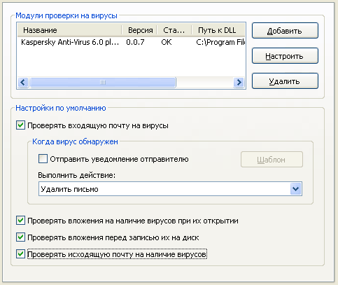Click the Название column header
Viewport: 338px width, 285px height.
pos(69,30)
